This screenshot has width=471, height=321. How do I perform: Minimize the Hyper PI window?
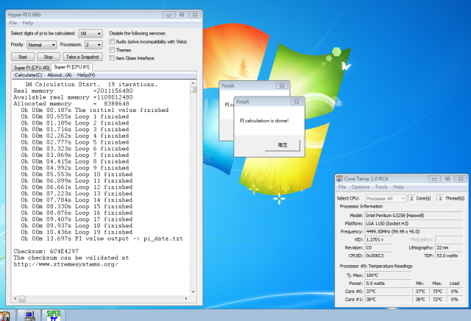pyautogui.click(x=169, y=15)
